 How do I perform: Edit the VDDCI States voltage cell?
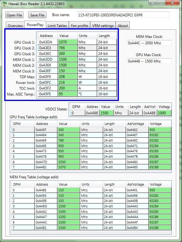(x=164, y=113)
